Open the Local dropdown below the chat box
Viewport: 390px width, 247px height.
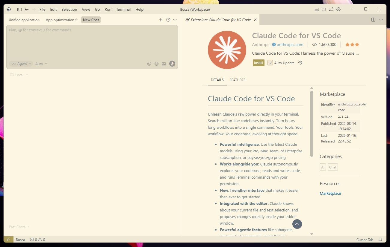click(x=19, y=75)
